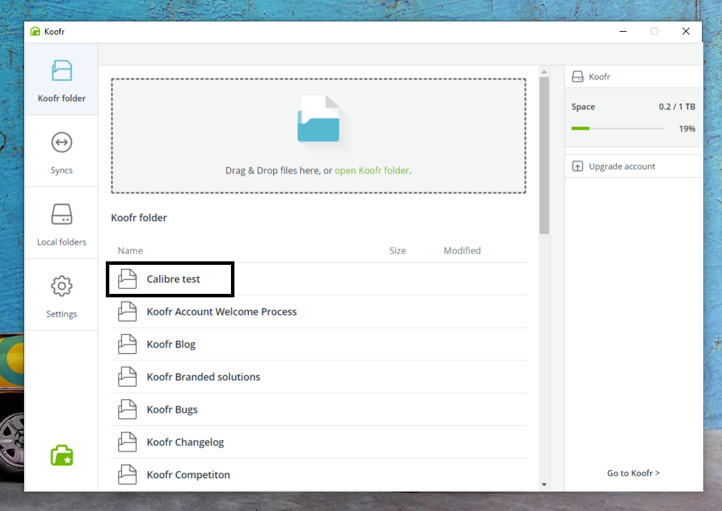Image resolution: width=722 pixels, height=511 pixels.
Task: Open the Koofr Account Welcome Process folder
Action: pyautogui.click(x=221, y=311)
